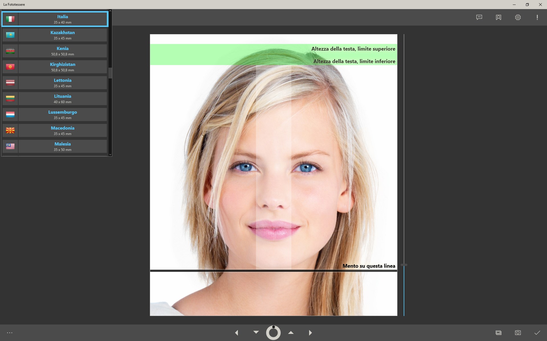Pick the Malesia 35 x 50 mm entry
This screenshot has width=547, height=341.
(62, 146)
